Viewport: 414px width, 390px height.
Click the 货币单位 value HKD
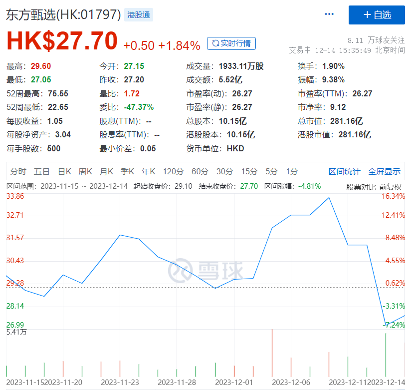coord(235,149)
